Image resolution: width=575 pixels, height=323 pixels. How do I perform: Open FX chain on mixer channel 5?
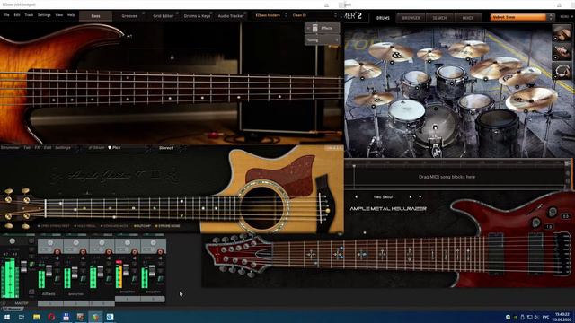(160, 279)
